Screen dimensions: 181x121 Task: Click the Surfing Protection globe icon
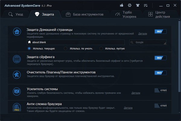[17, 59]
